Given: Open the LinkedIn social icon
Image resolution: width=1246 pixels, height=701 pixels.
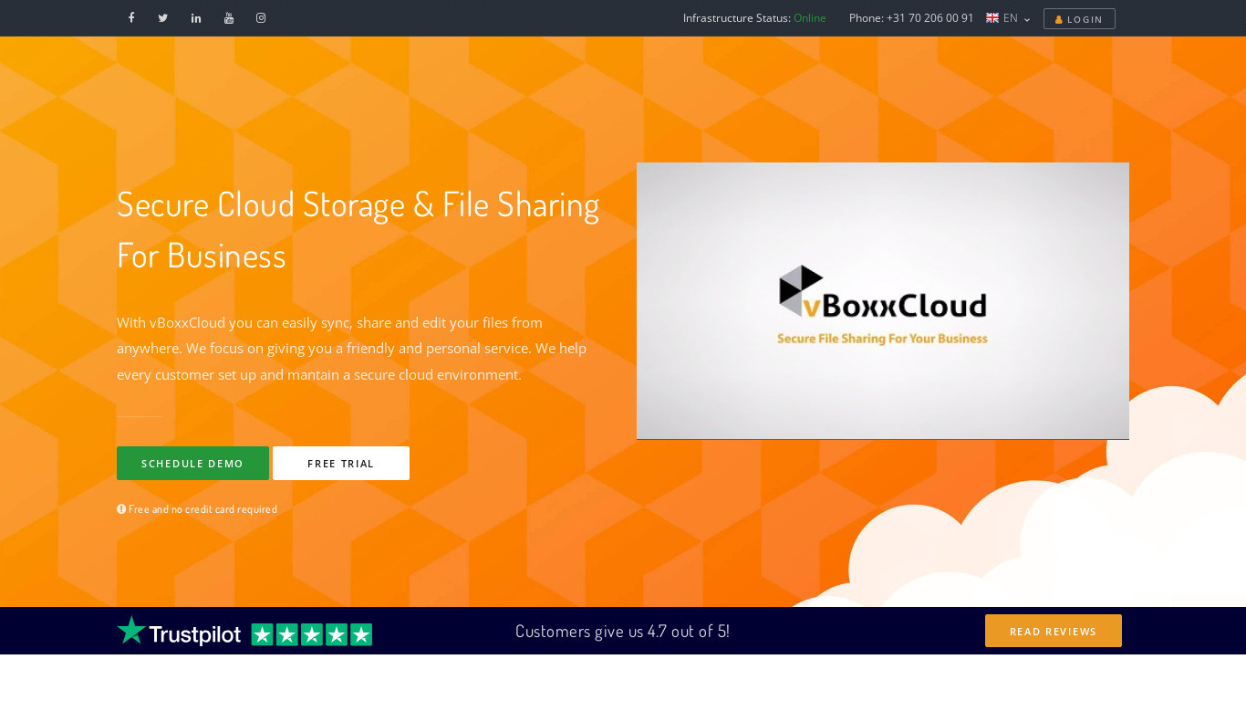Looking at the screenshot, I should tap(196, 17).
